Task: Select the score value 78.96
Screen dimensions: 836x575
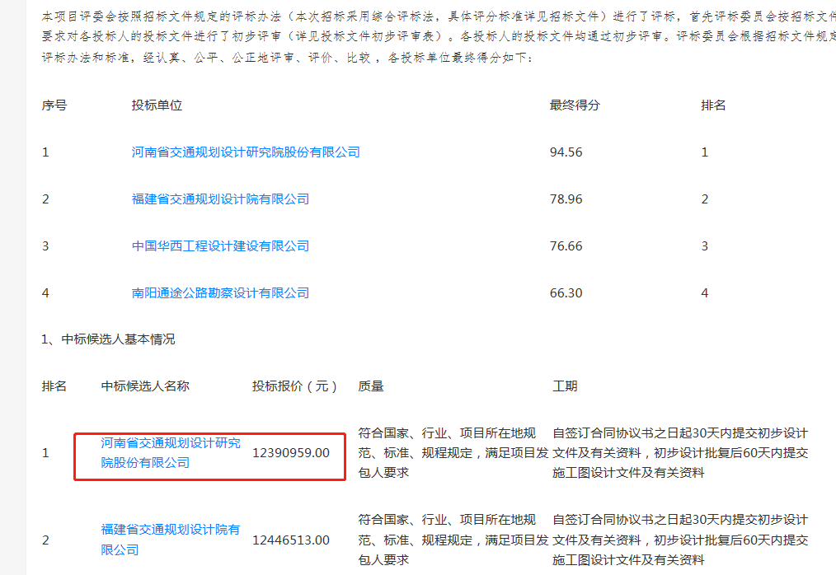Action: 566,199
